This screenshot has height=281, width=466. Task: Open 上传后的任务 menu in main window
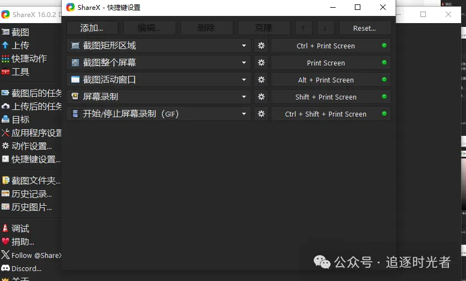(x=31, y=106)
